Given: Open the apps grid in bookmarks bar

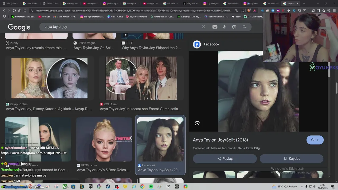Looking at the screenshot, I should (x=4, y=17).
